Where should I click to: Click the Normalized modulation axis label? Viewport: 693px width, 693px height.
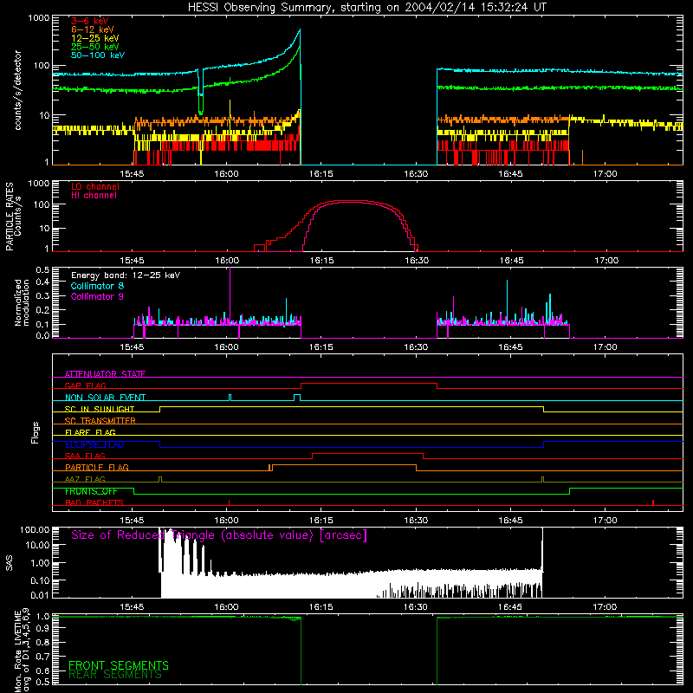click(x=22, y=302)
